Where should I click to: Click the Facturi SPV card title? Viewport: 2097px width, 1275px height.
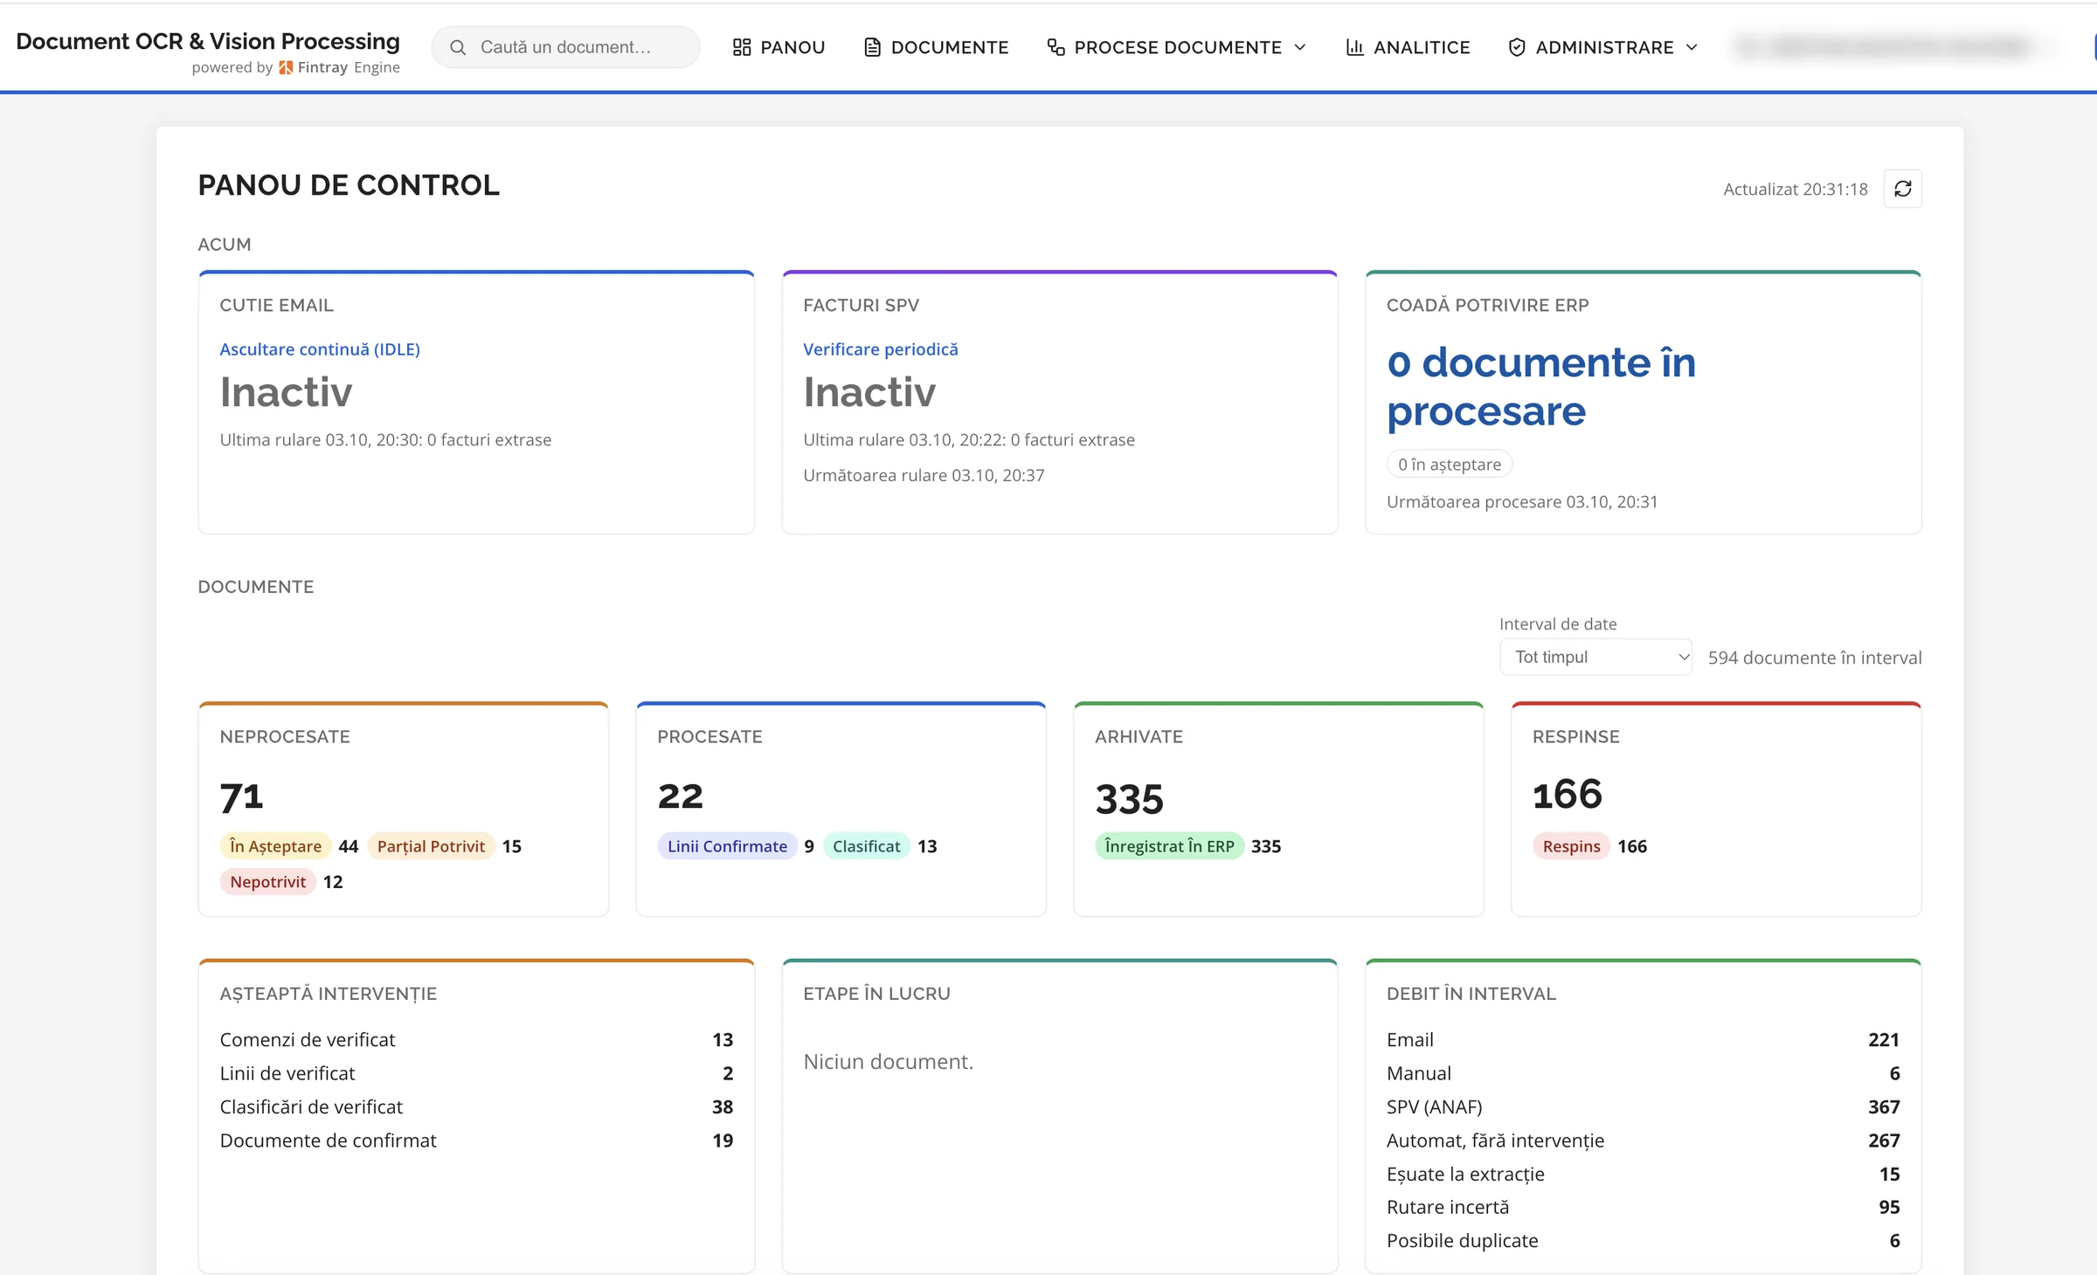coord(861,306)
